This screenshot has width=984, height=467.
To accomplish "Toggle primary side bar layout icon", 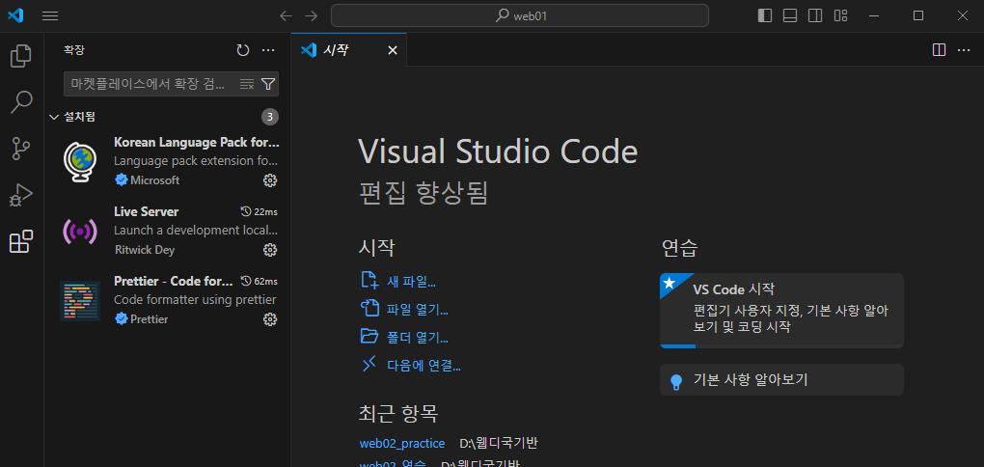I will point(765,15).
